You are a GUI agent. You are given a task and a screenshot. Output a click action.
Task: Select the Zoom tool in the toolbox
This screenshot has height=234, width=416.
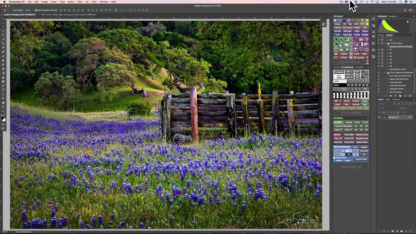point(3,107)
